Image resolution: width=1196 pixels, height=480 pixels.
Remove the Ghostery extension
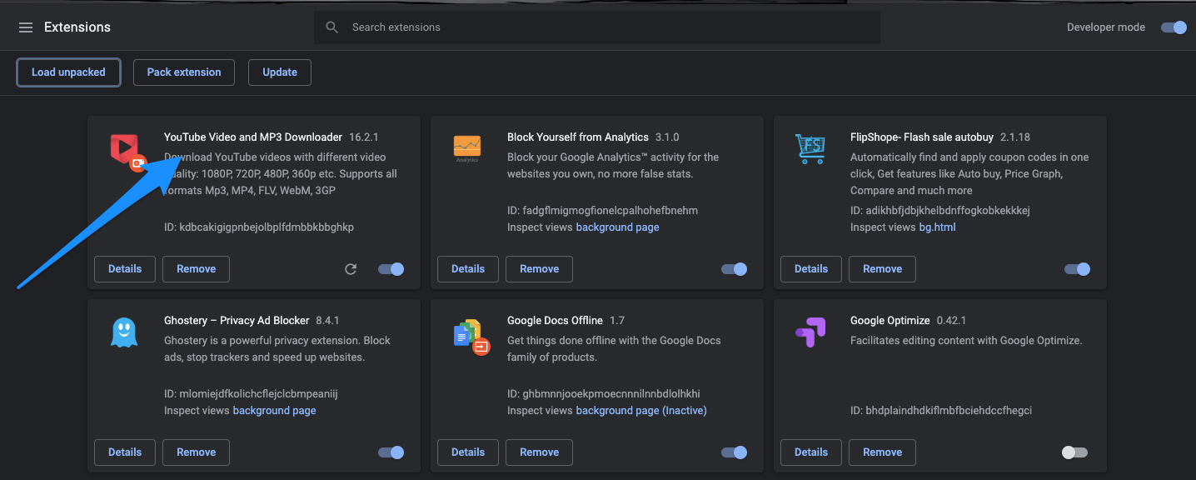coord(197,452)
